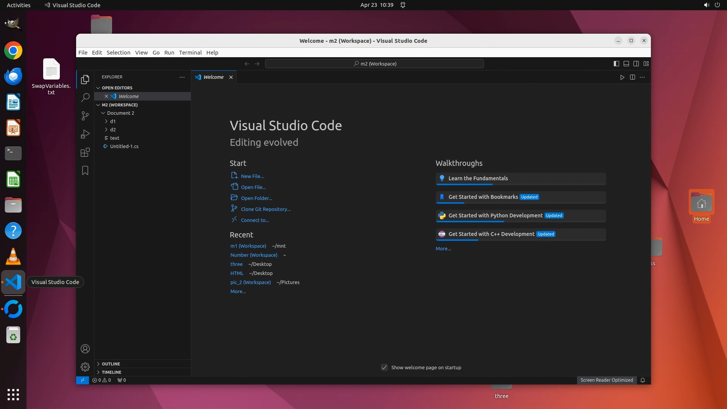The height and width of the screenshot is (409, 727).
Task: Click the Manage gear icon
Action: click(85, 367)
